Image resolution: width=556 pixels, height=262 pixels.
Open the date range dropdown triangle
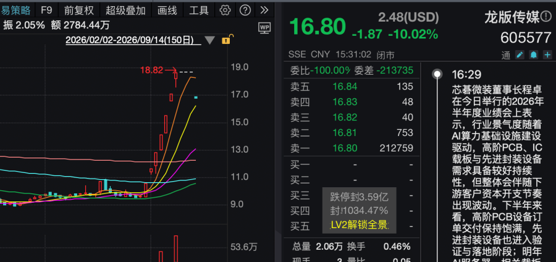click(209, 40)
